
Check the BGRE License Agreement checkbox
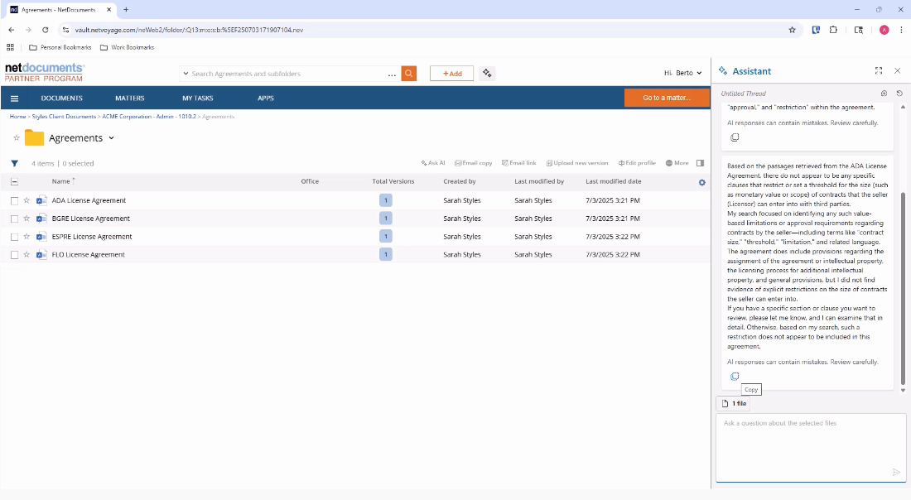(15, 219)
